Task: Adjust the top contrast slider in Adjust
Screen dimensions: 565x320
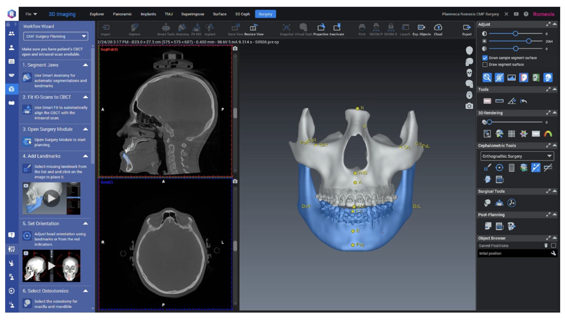Action: (x=515, y=34)
